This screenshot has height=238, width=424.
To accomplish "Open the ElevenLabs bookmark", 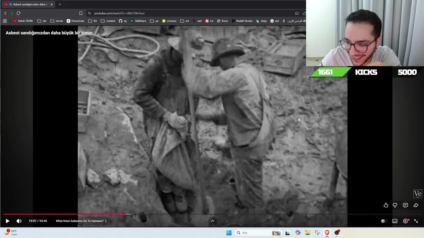I will click(x=76, y=21).
